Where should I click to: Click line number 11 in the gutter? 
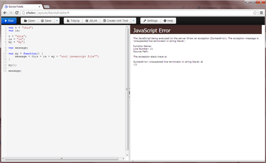click(5, 56)
